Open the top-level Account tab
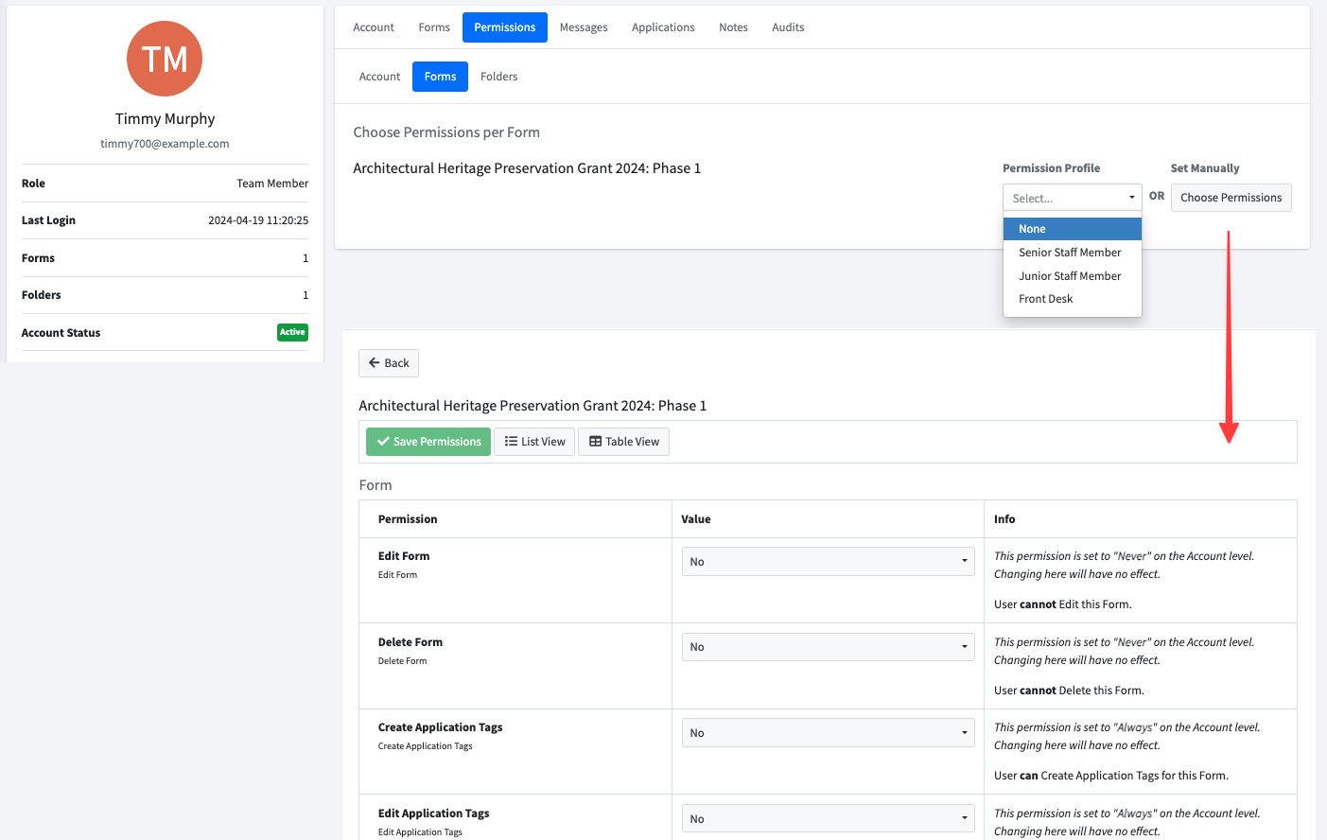The width and height of the screenshot is (1327, 840). tap(374, 27)
